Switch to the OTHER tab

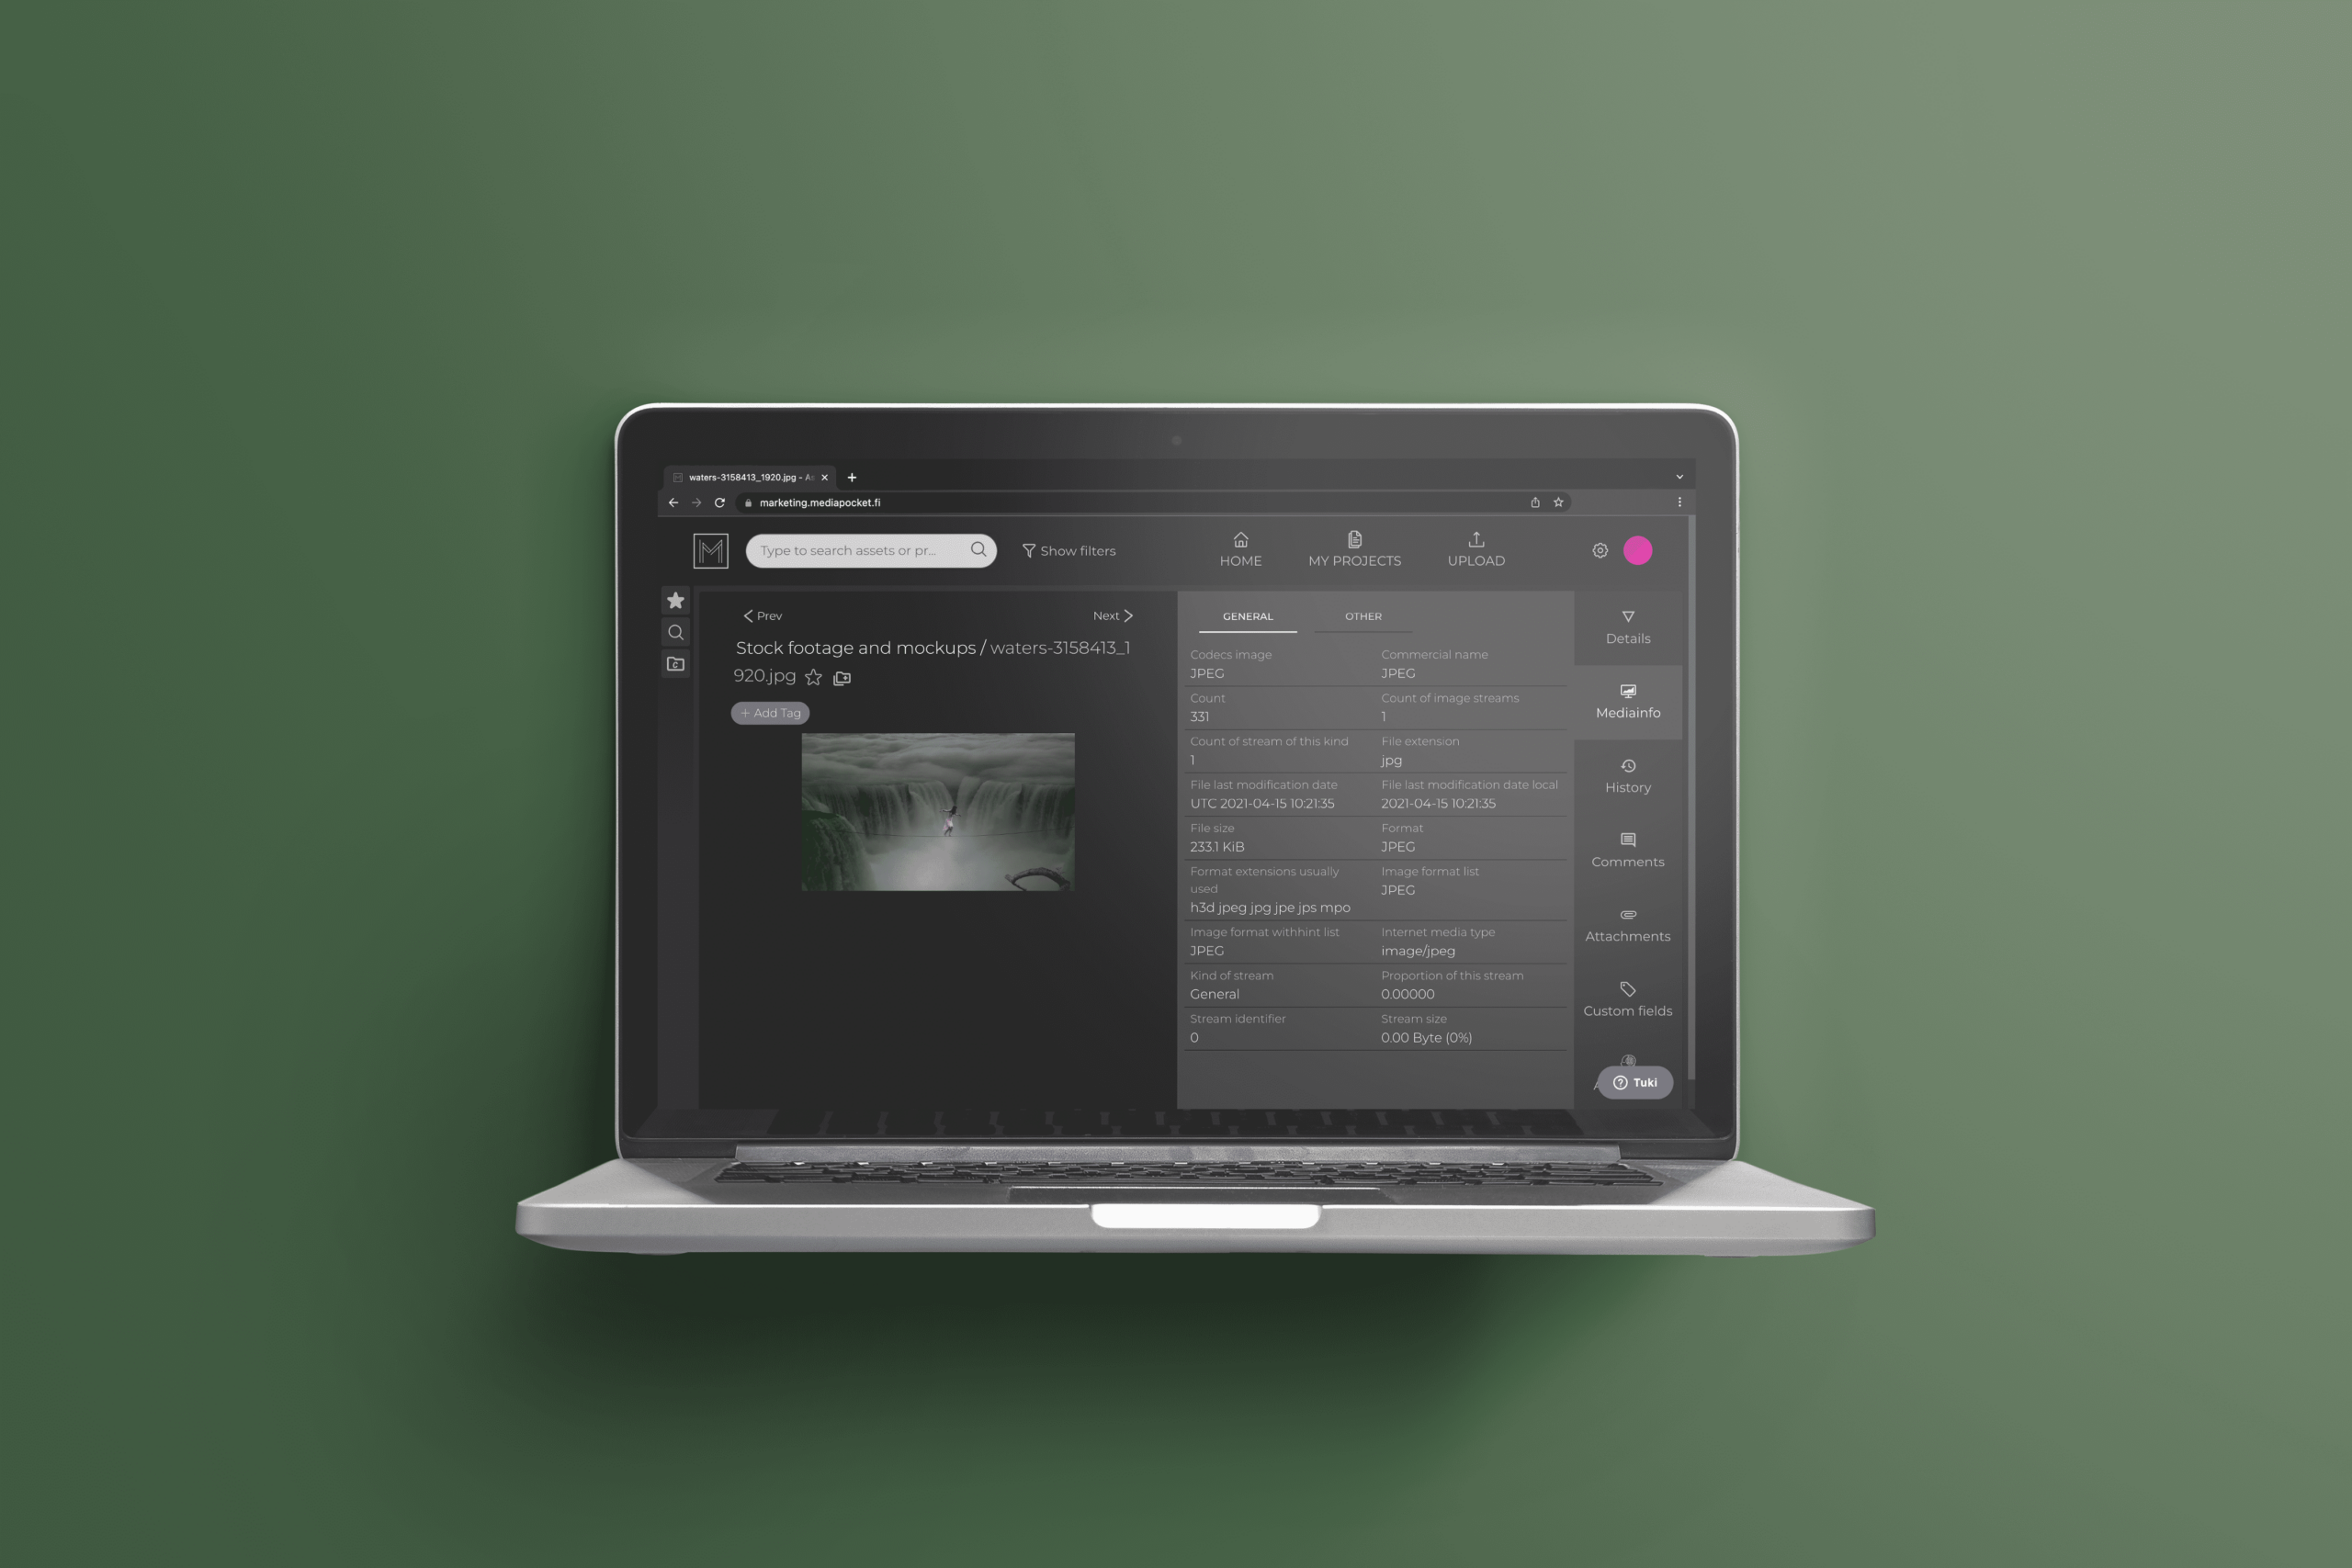coord(1362,615)
